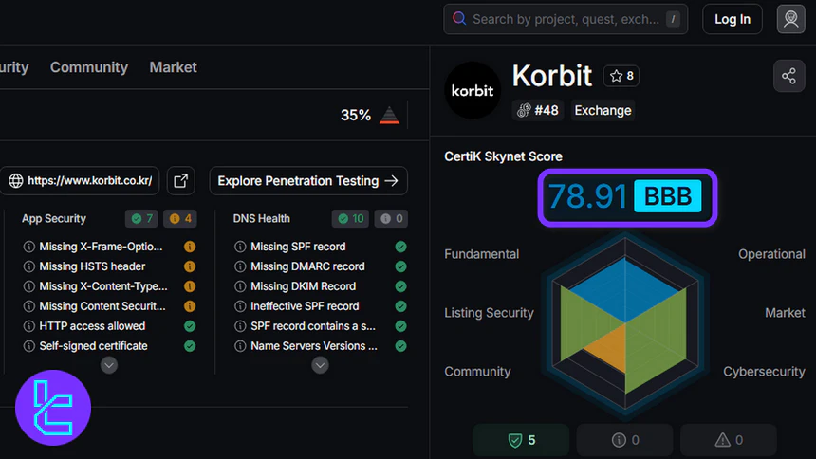
Task: Click the Listing Security radar label
Action: coord(490,313)
